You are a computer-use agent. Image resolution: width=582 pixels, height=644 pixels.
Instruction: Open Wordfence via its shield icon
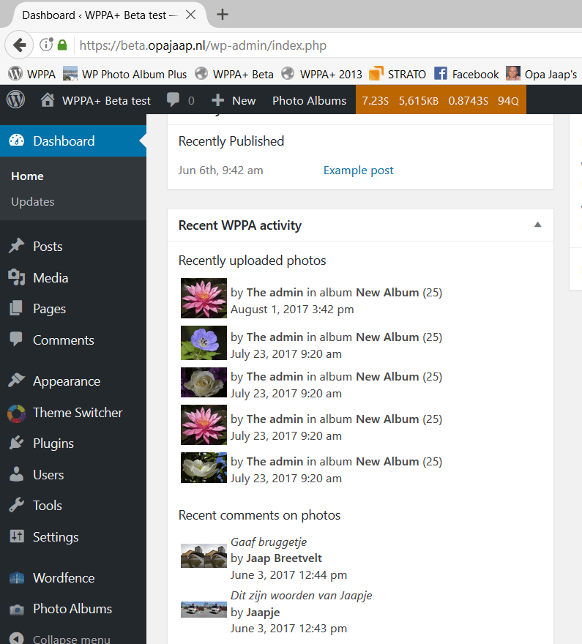(16, 578)
